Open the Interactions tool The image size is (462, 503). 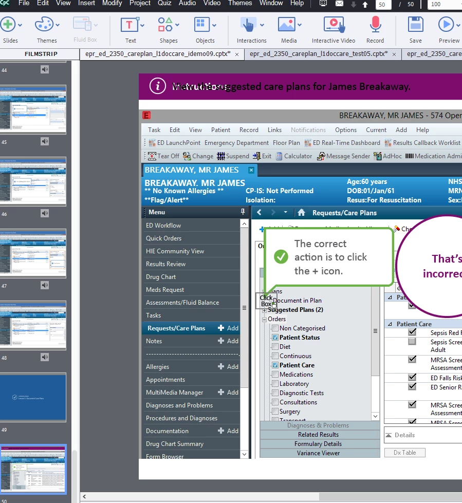248,25
